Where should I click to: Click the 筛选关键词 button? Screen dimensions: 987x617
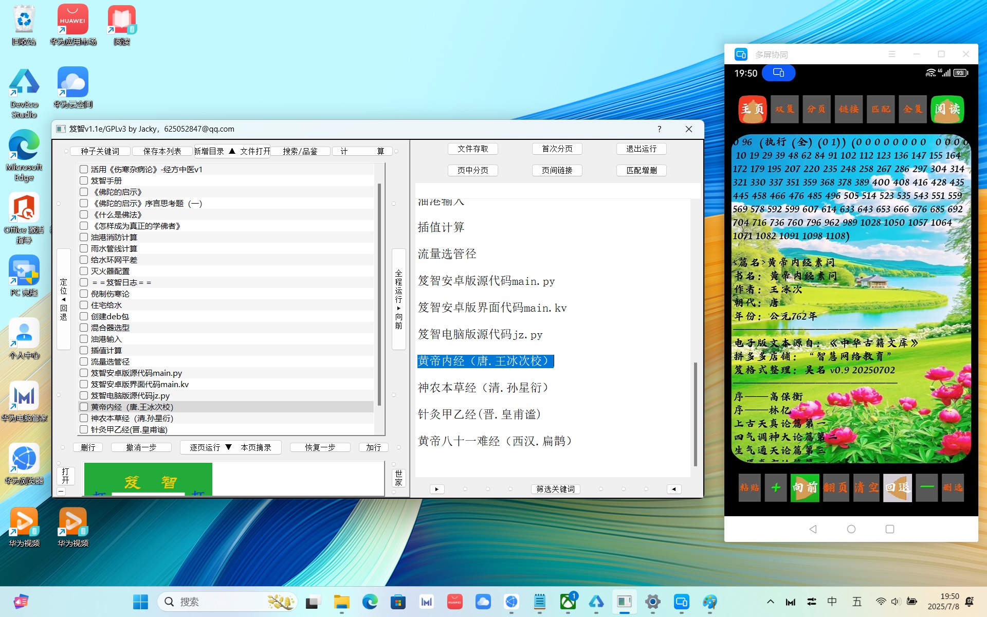click(555, 489)
